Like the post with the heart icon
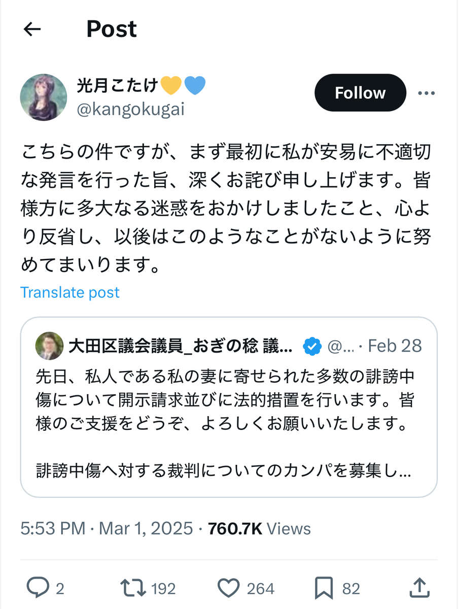Screen dimensions: 459x609 pos(228,588)
